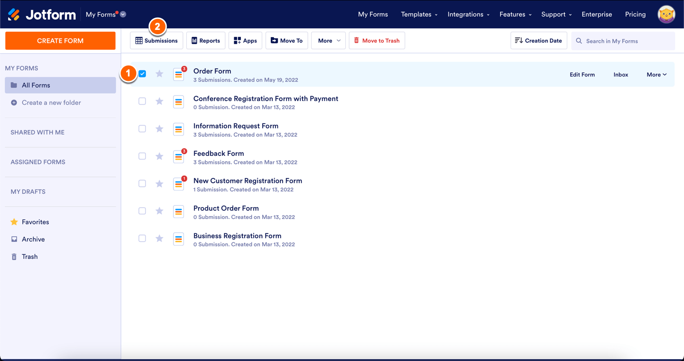Open Trash in the sidebar
Screen dimensions: 684x361
tap(29, 256)
